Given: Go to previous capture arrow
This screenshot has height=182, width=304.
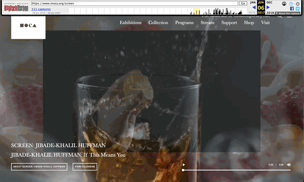Looking at the screenshot, I should coord(254,8).
